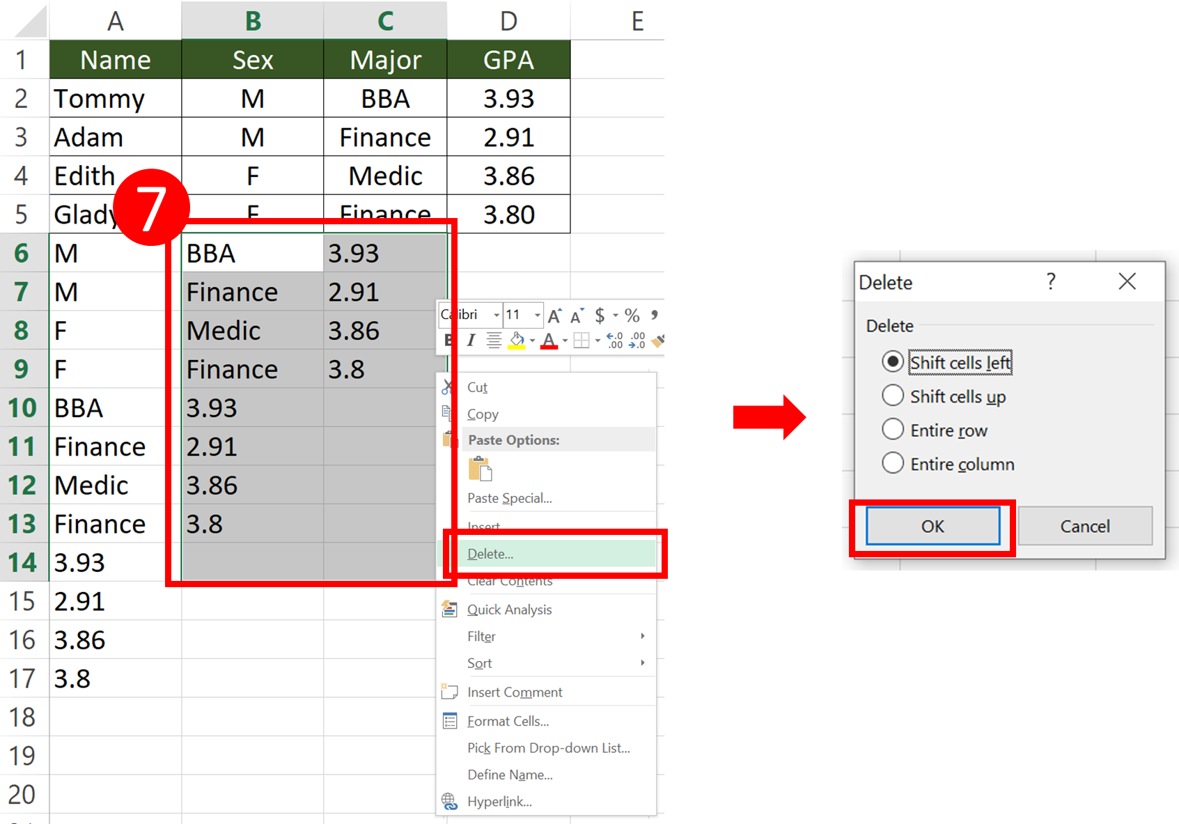Select the Entire column radio button
1179x824 pixels.
[x=893, y=462]
